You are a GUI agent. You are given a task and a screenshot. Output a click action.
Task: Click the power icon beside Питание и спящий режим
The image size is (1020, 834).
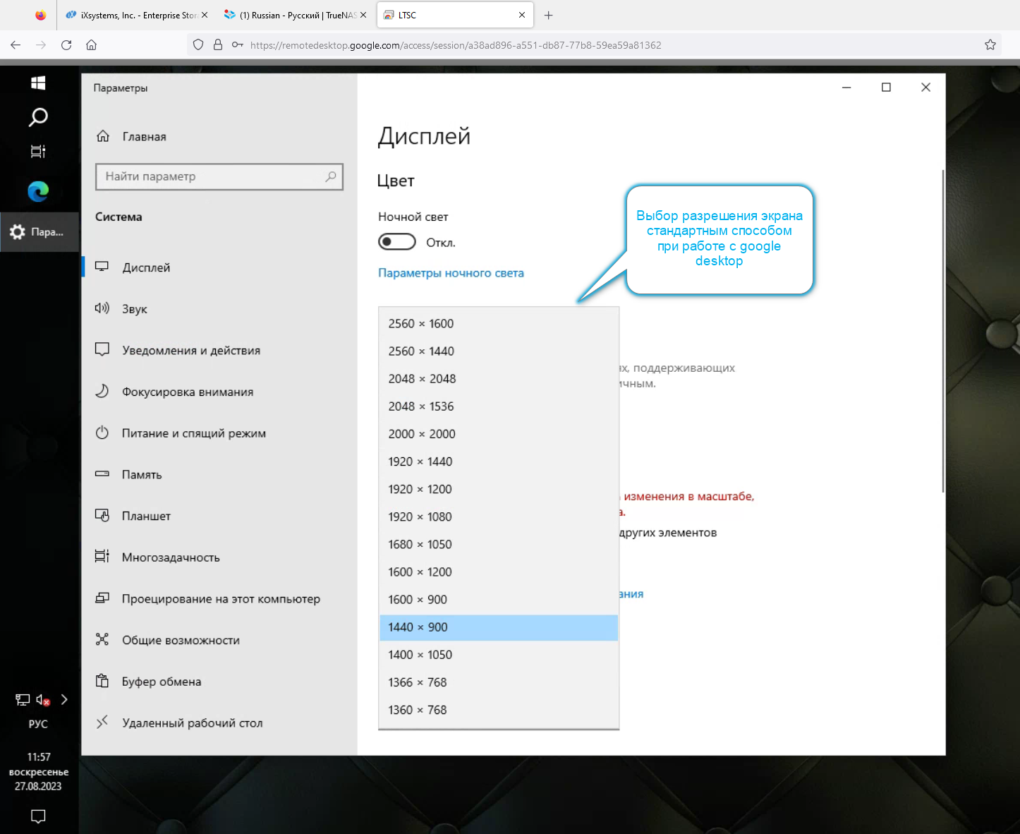tap(102, 433)
